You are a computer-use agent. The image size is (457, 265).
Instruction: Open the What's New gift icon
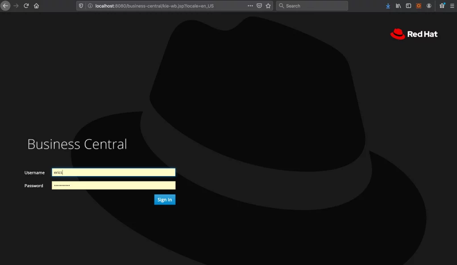click(x=442, y=6)
